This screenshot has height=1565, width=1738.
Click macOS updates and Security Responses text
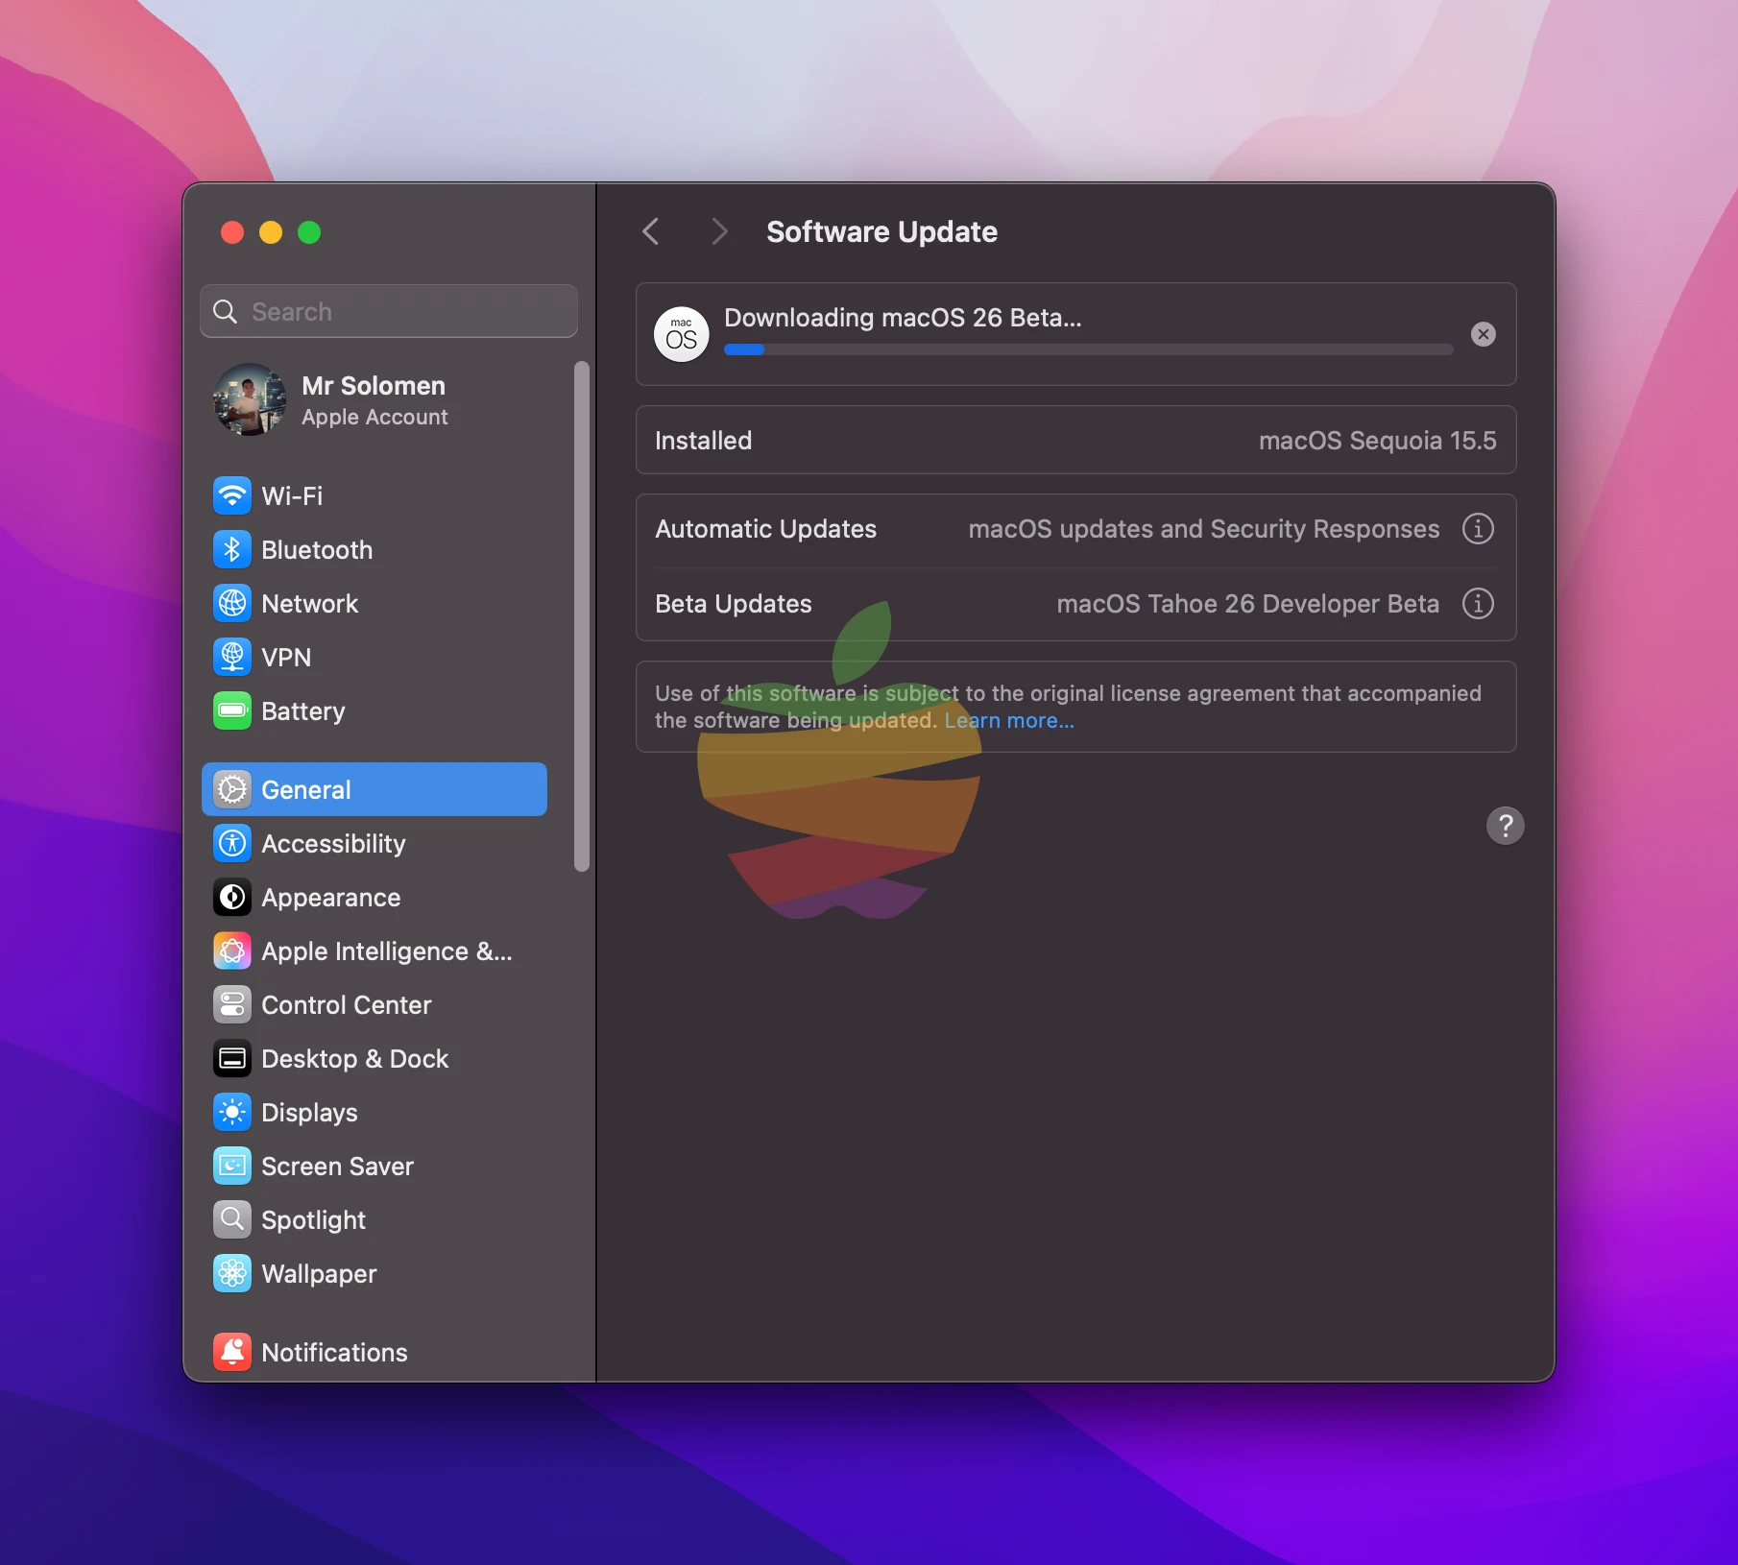[x=1203, y=529]
